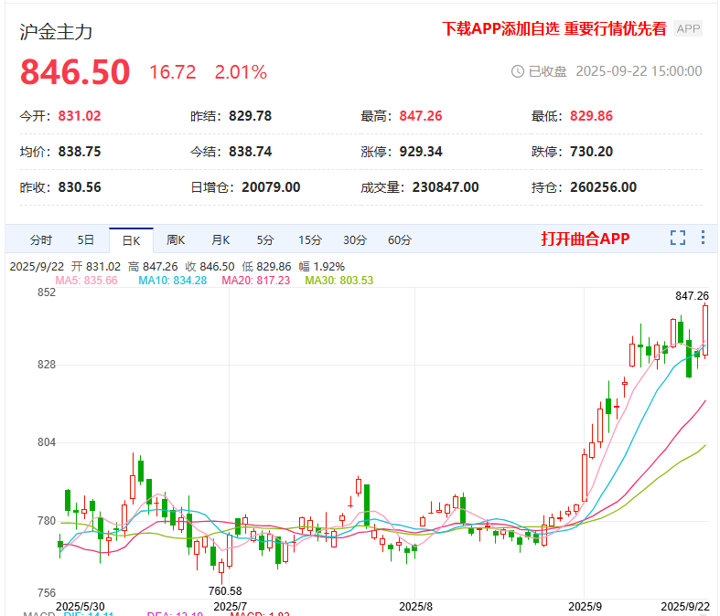Screen dimensions: 720x616
Task: Click the 持仓 value 260256.00
Action: click(604, 187)
